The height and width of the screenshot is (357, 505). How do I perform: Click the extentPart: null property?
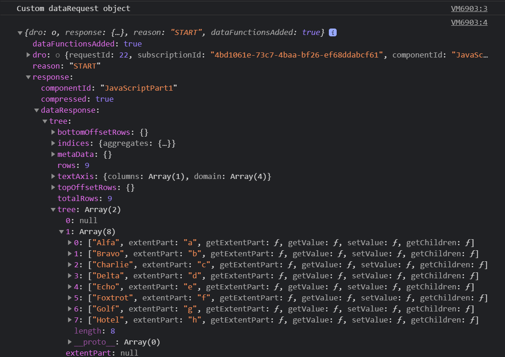click(x=102, y=353)
